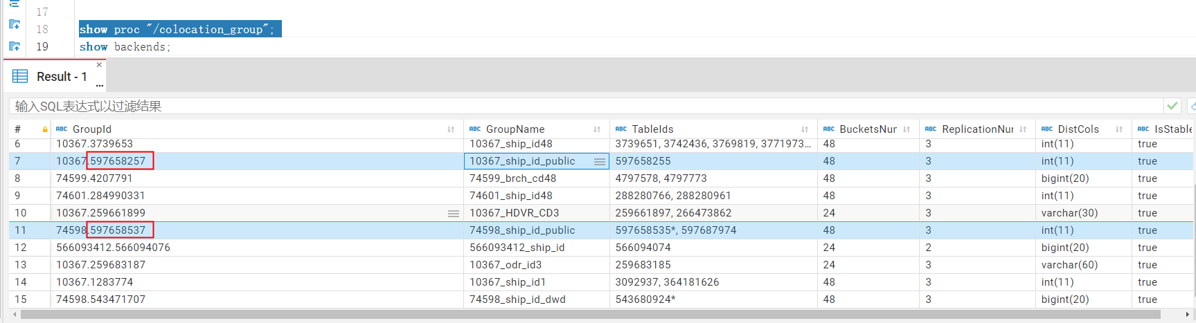
Task: Click the green checkmark apply filter icon
Action: point(1172,106)
